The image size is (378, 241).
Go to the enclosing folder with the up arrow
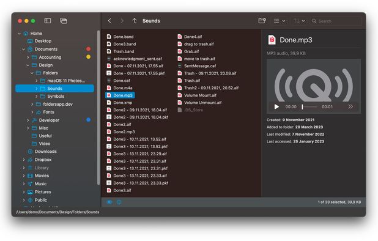(135, 21)
